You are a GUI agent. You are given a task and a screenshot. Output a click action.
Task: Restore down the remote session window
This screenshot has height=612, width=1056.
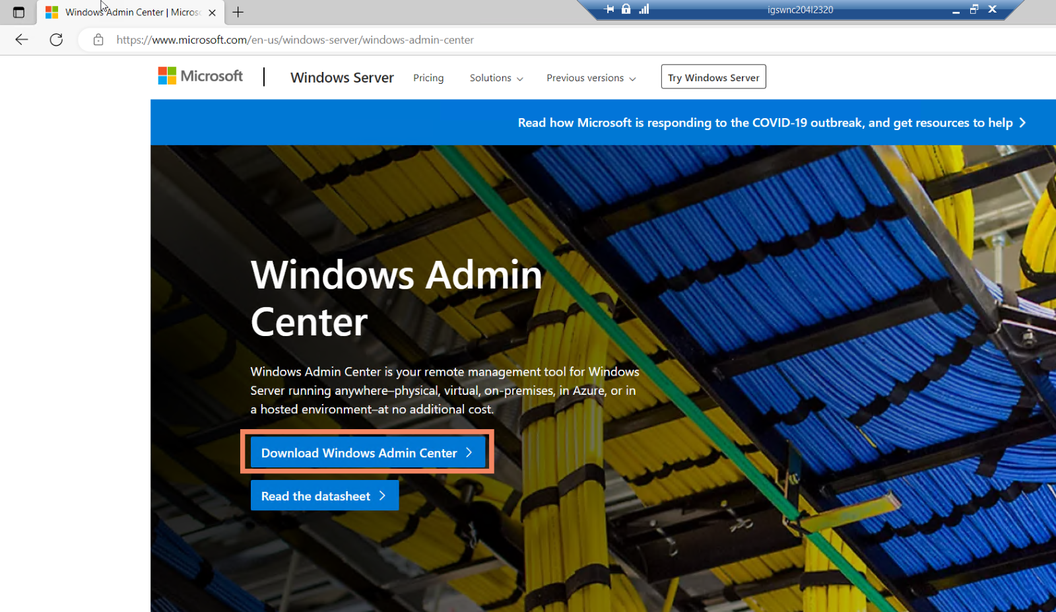[973, 9]
